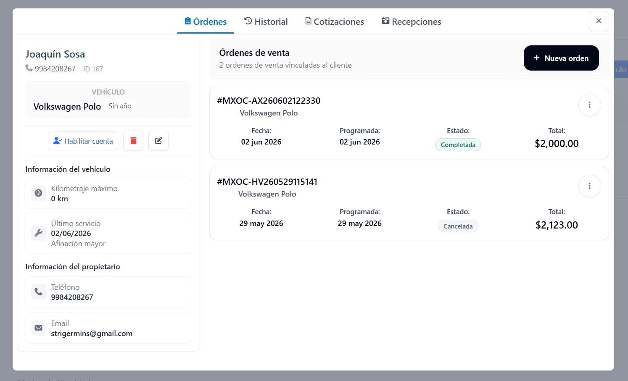Viewport: 628px width, 381px height.
Task: Click the clipboard icon on Órdenes tab
Action: pos(188,21)
